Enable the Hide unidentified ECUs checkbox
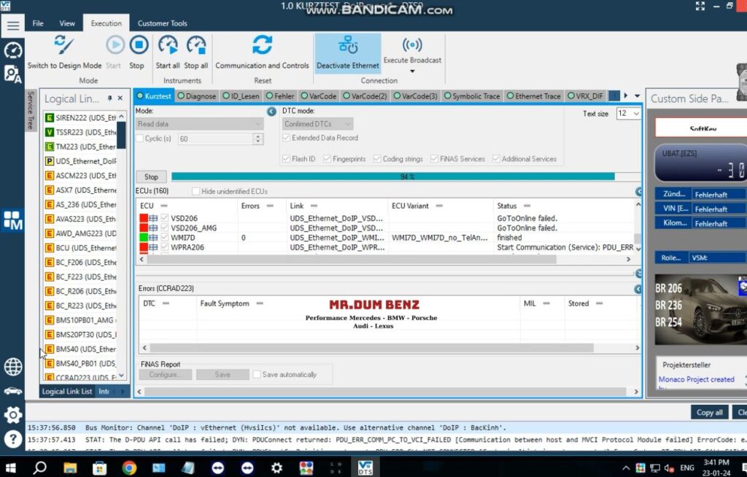The height and width of the screenshot is (477, 747). 195,191
